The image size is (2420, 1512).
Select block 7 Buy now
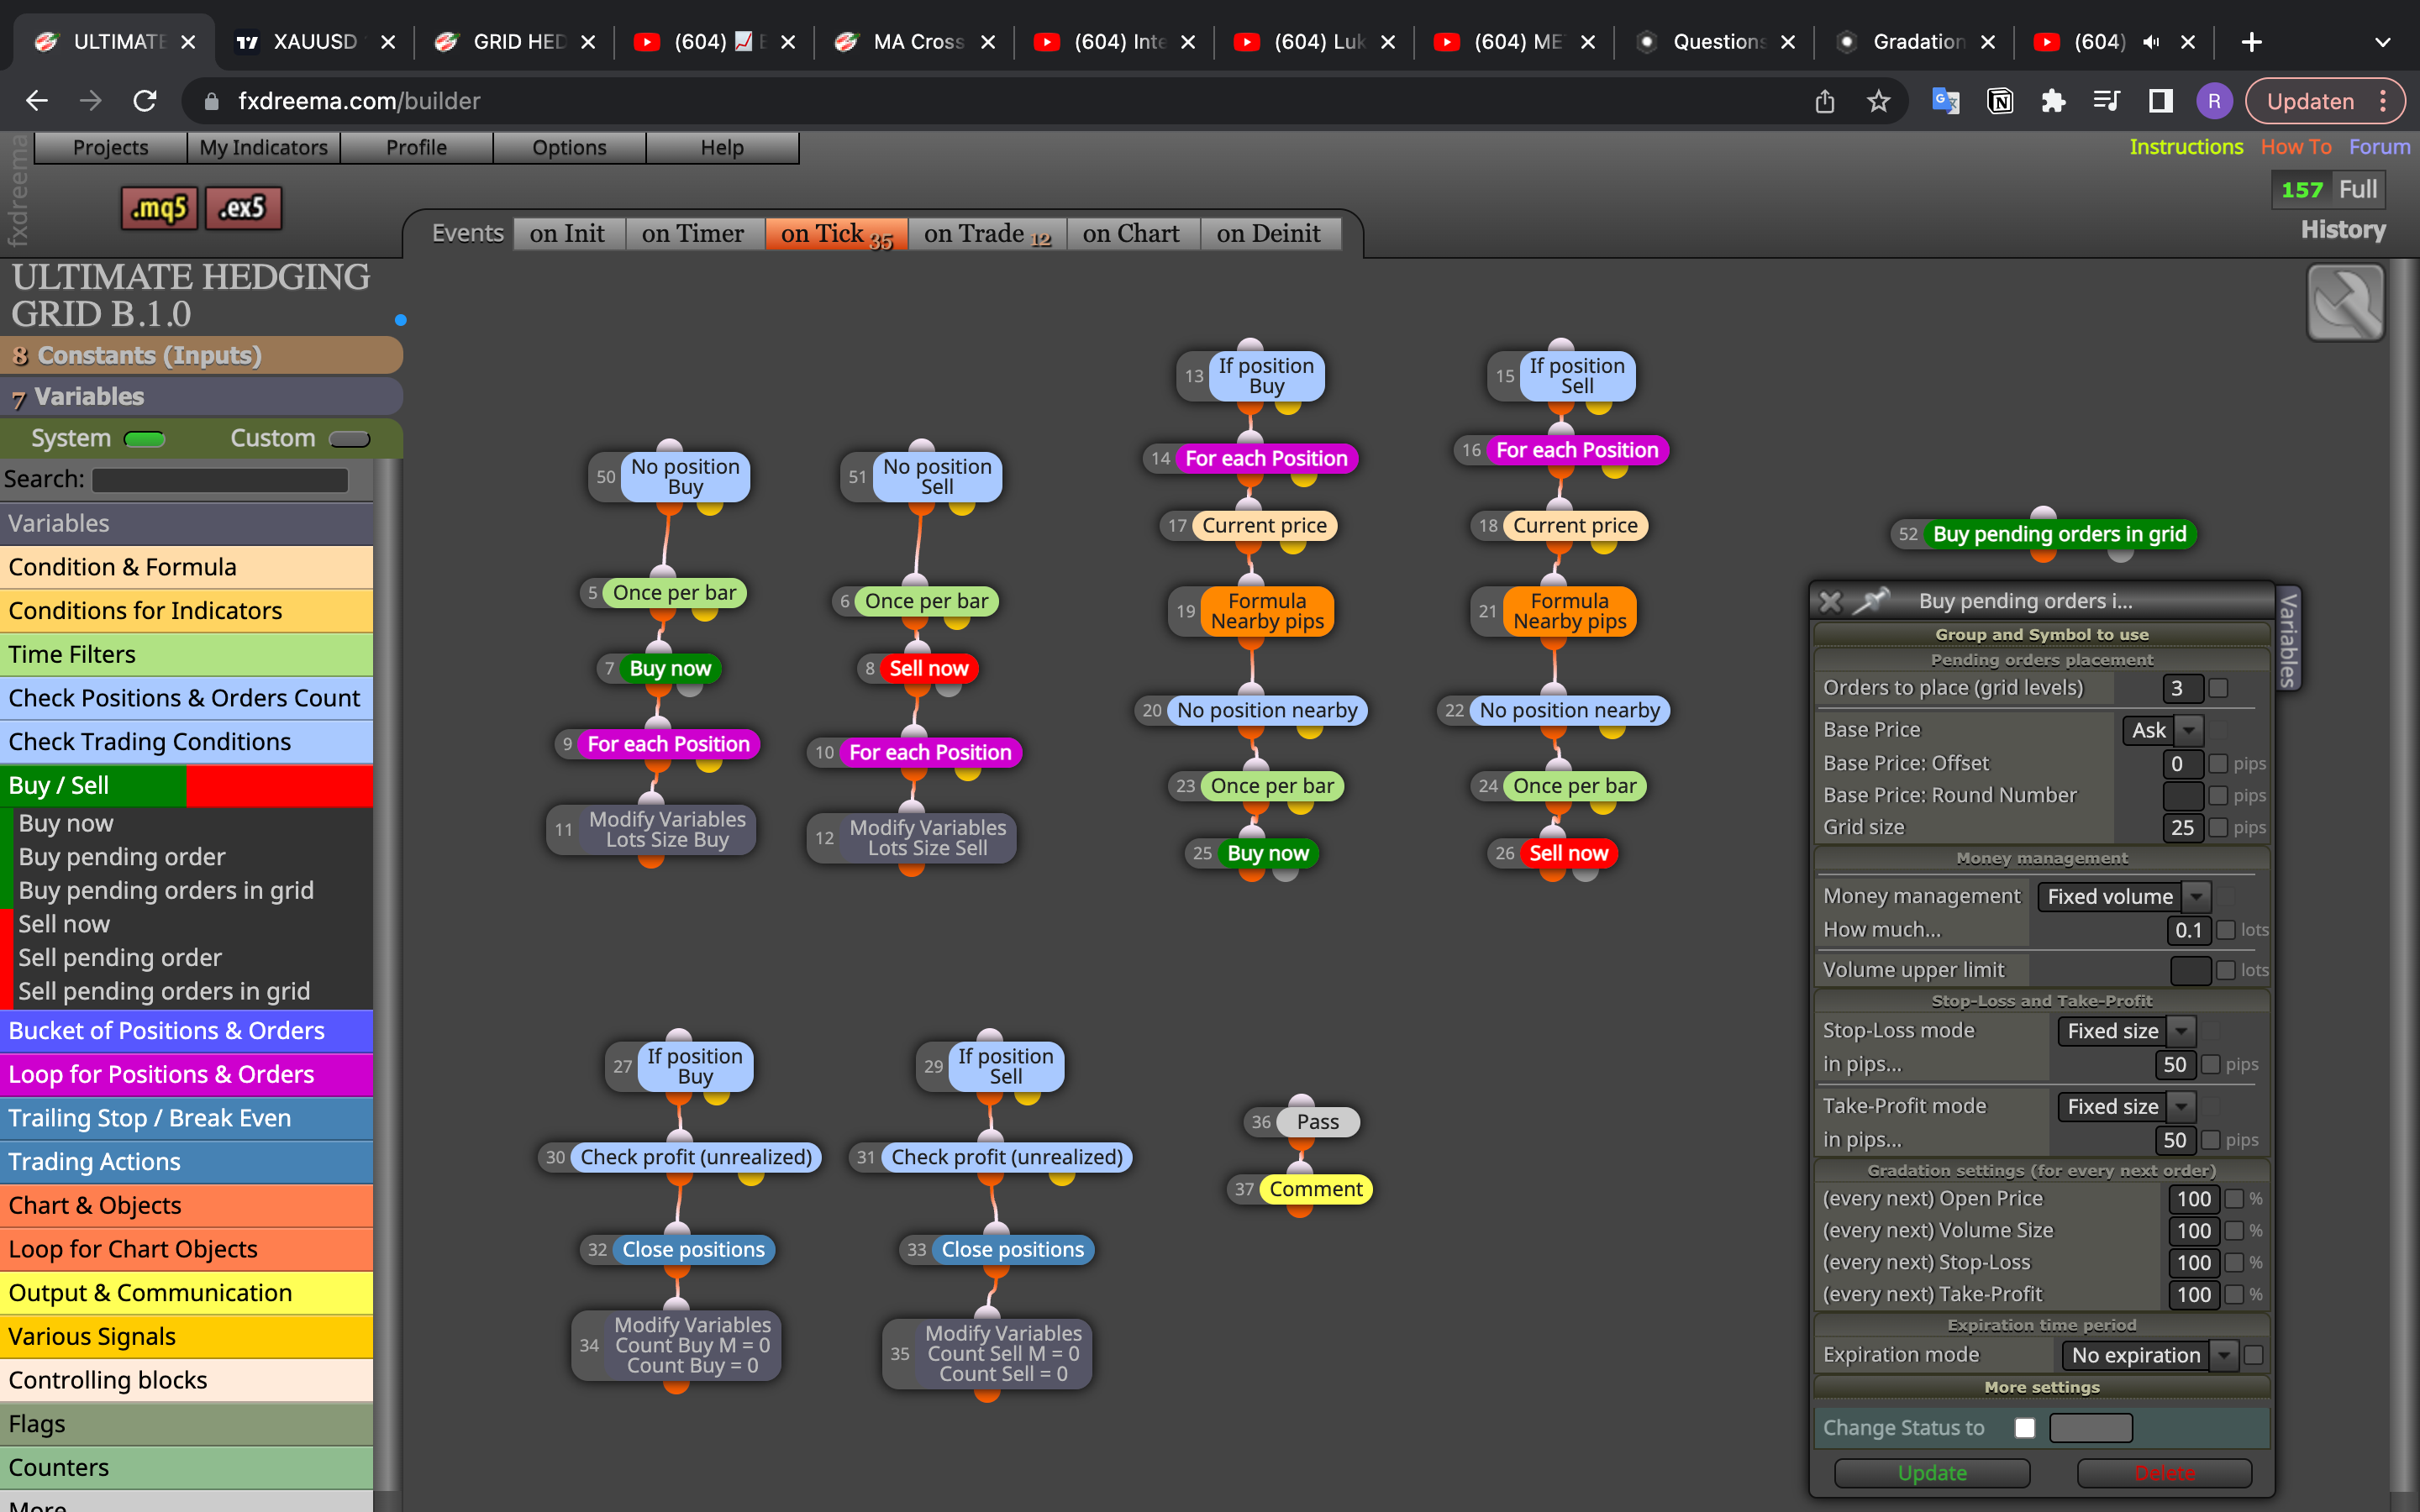click(669, 668)
